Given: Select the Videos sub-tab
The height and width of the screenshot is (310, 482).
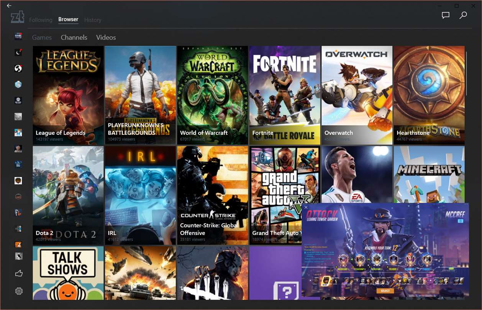Looking at the screenshot, I should point(106,38).
